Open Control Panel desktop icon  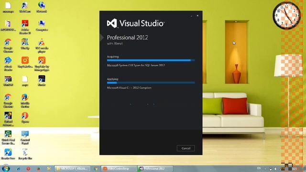pos(25,138)
